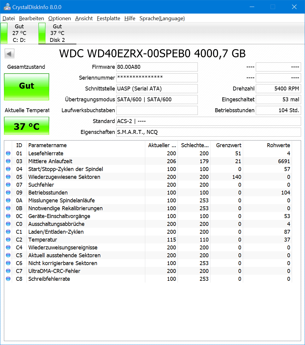Click the Lesefehlerrate parameter name

46,154
